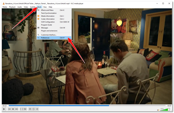Maximize the VLC window
The height and width of the screenshot is (113, 174).
pos(163,3)
